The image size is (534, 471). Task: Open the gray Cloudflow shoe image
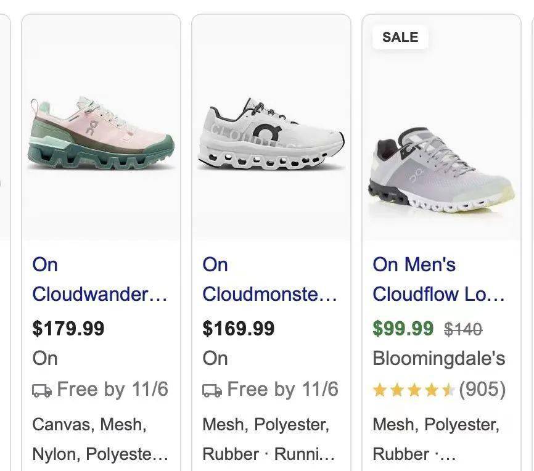coord(440,170)
